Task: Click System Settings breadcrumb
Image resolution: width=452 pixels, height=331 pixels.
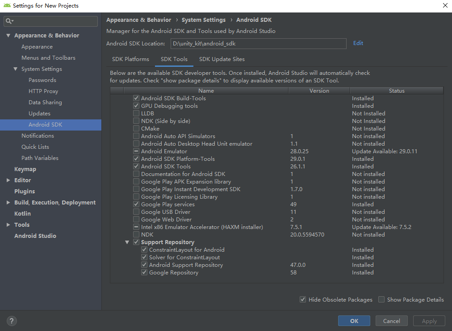Action: click(x=204, y=20)
